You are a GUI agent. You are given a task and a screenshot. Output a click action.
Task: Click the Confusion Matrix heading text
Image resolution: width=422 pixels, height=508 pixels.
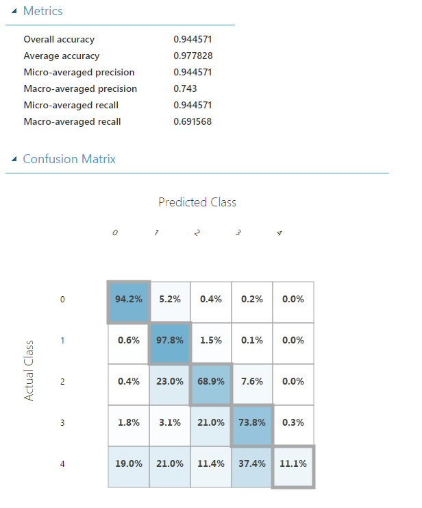69,159
